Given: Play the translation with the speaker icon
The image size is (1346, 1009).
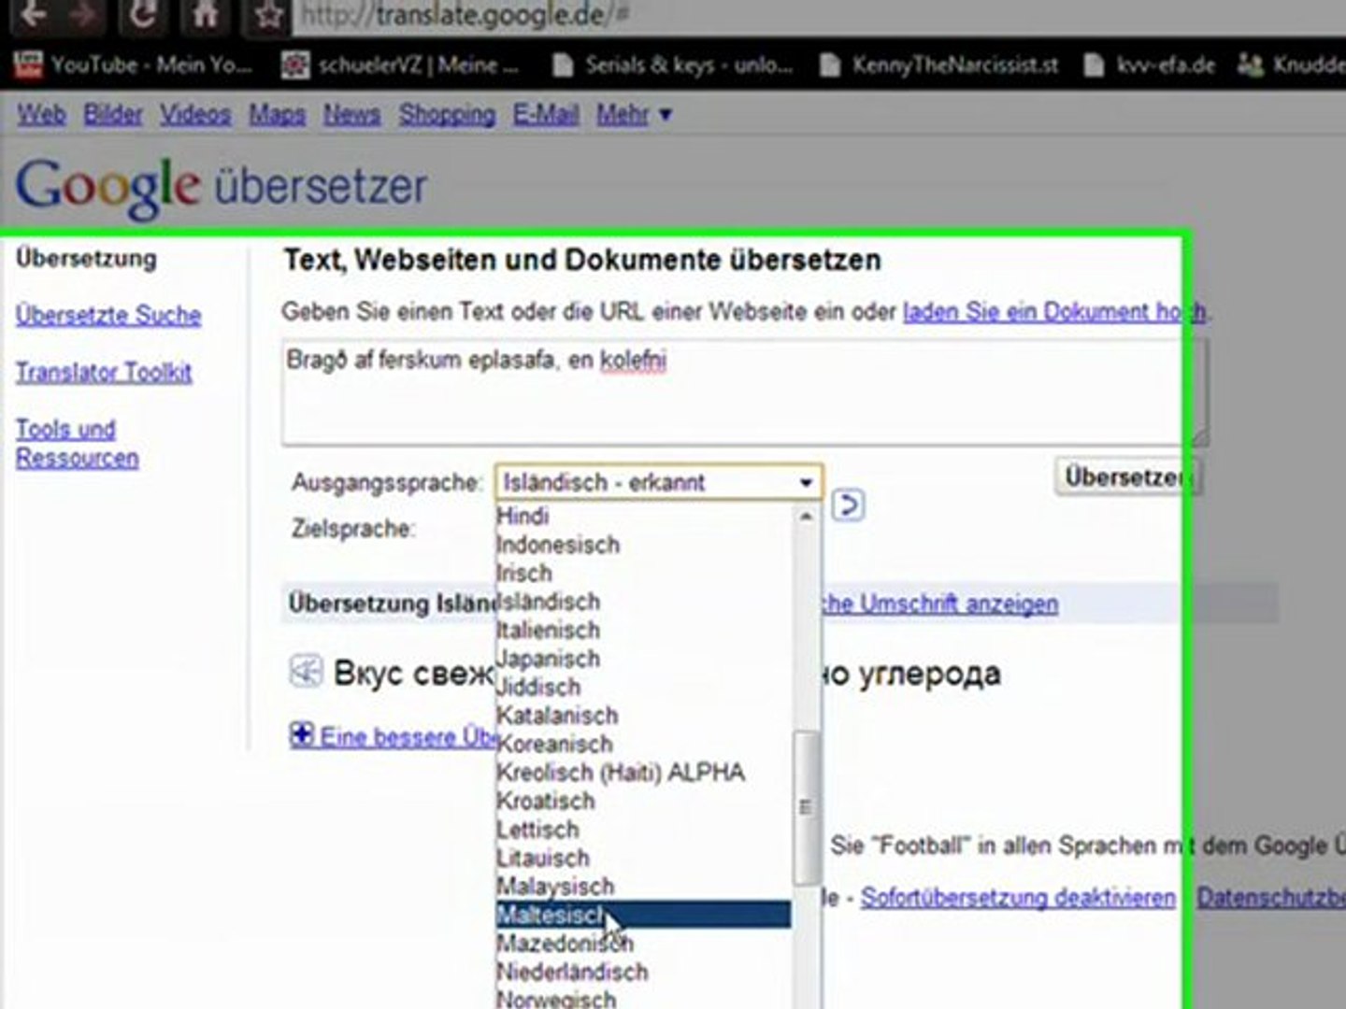Looking at the screenshot, I should tap(306, 671).
